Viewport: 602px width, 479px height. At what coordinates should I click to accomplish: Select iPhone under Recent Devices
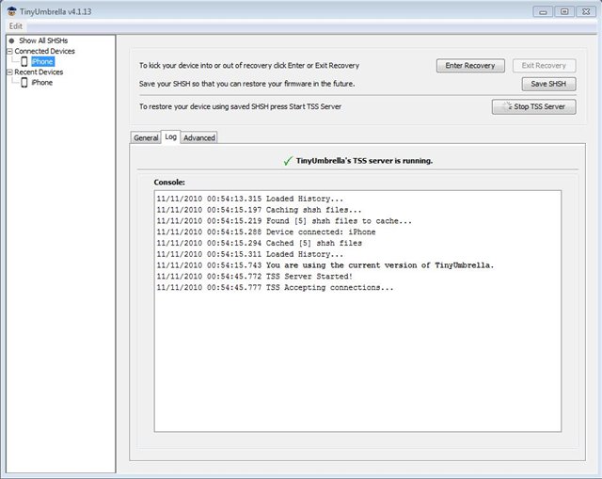pos(42,83)
